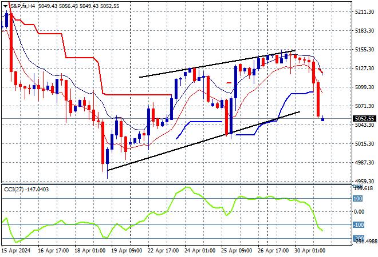The height and width of the screenshot is (257, 378).
Task: Click the 16 Apr 17:00 time label
Action: point(53,251)
